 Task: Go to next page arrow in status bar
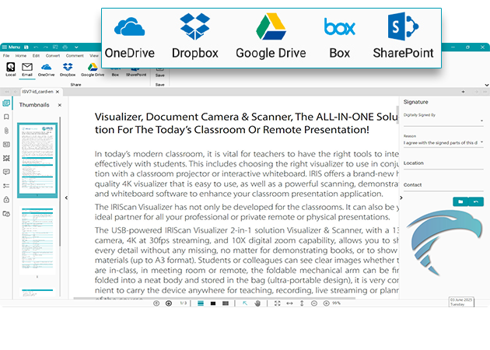(x=169, y=303)
